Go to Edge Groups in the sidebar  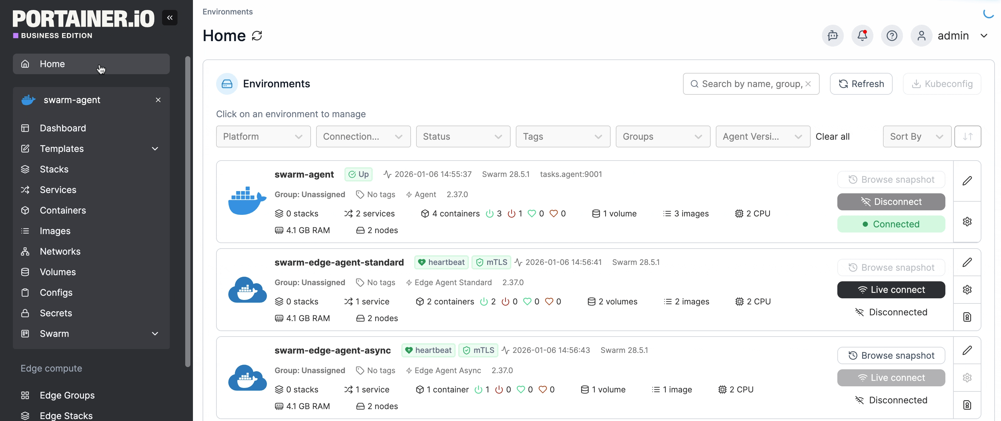tap(67, 395)
